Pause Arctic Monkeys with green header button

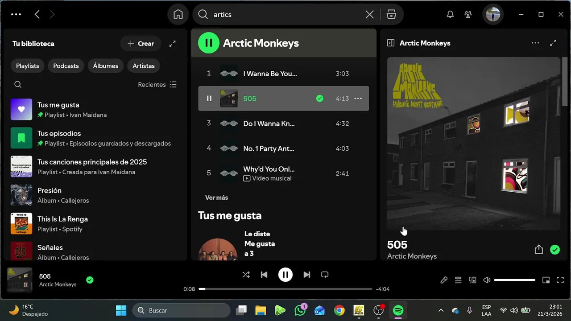coord(208,43)
